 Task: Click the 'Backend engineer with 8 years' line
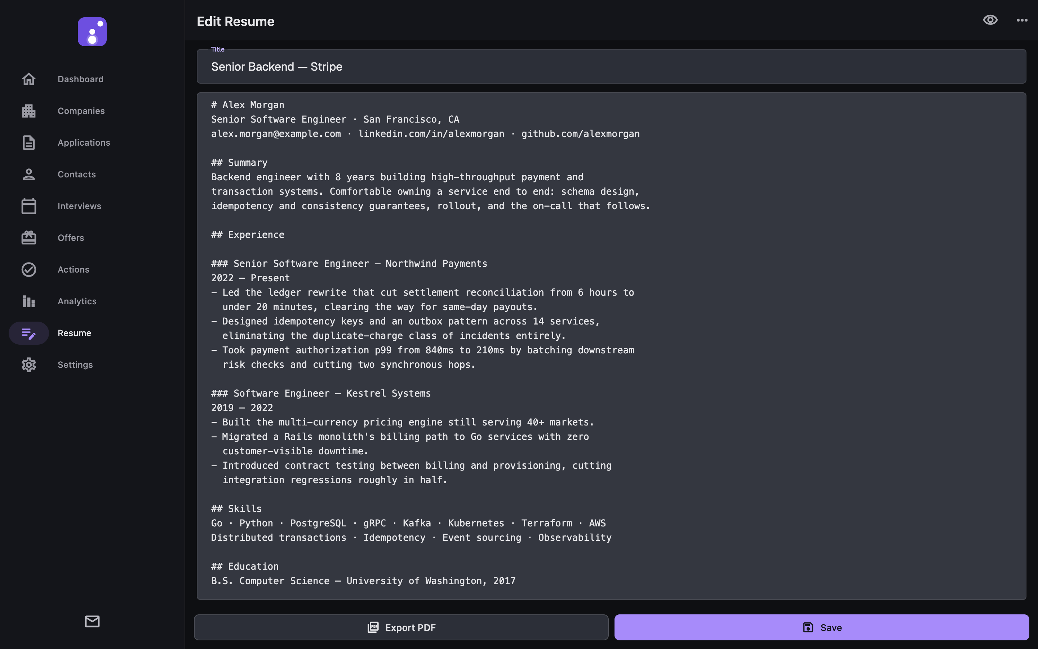click(397, 177)
